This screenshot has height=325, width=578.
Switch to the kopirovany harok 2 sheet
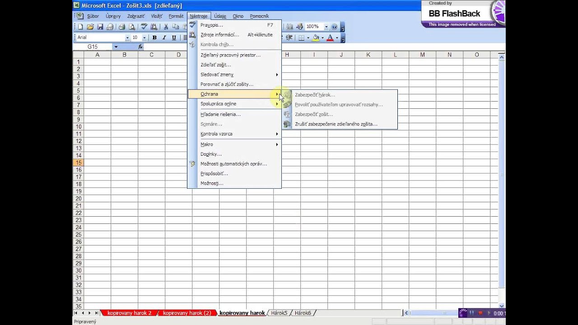pos(129,313)
